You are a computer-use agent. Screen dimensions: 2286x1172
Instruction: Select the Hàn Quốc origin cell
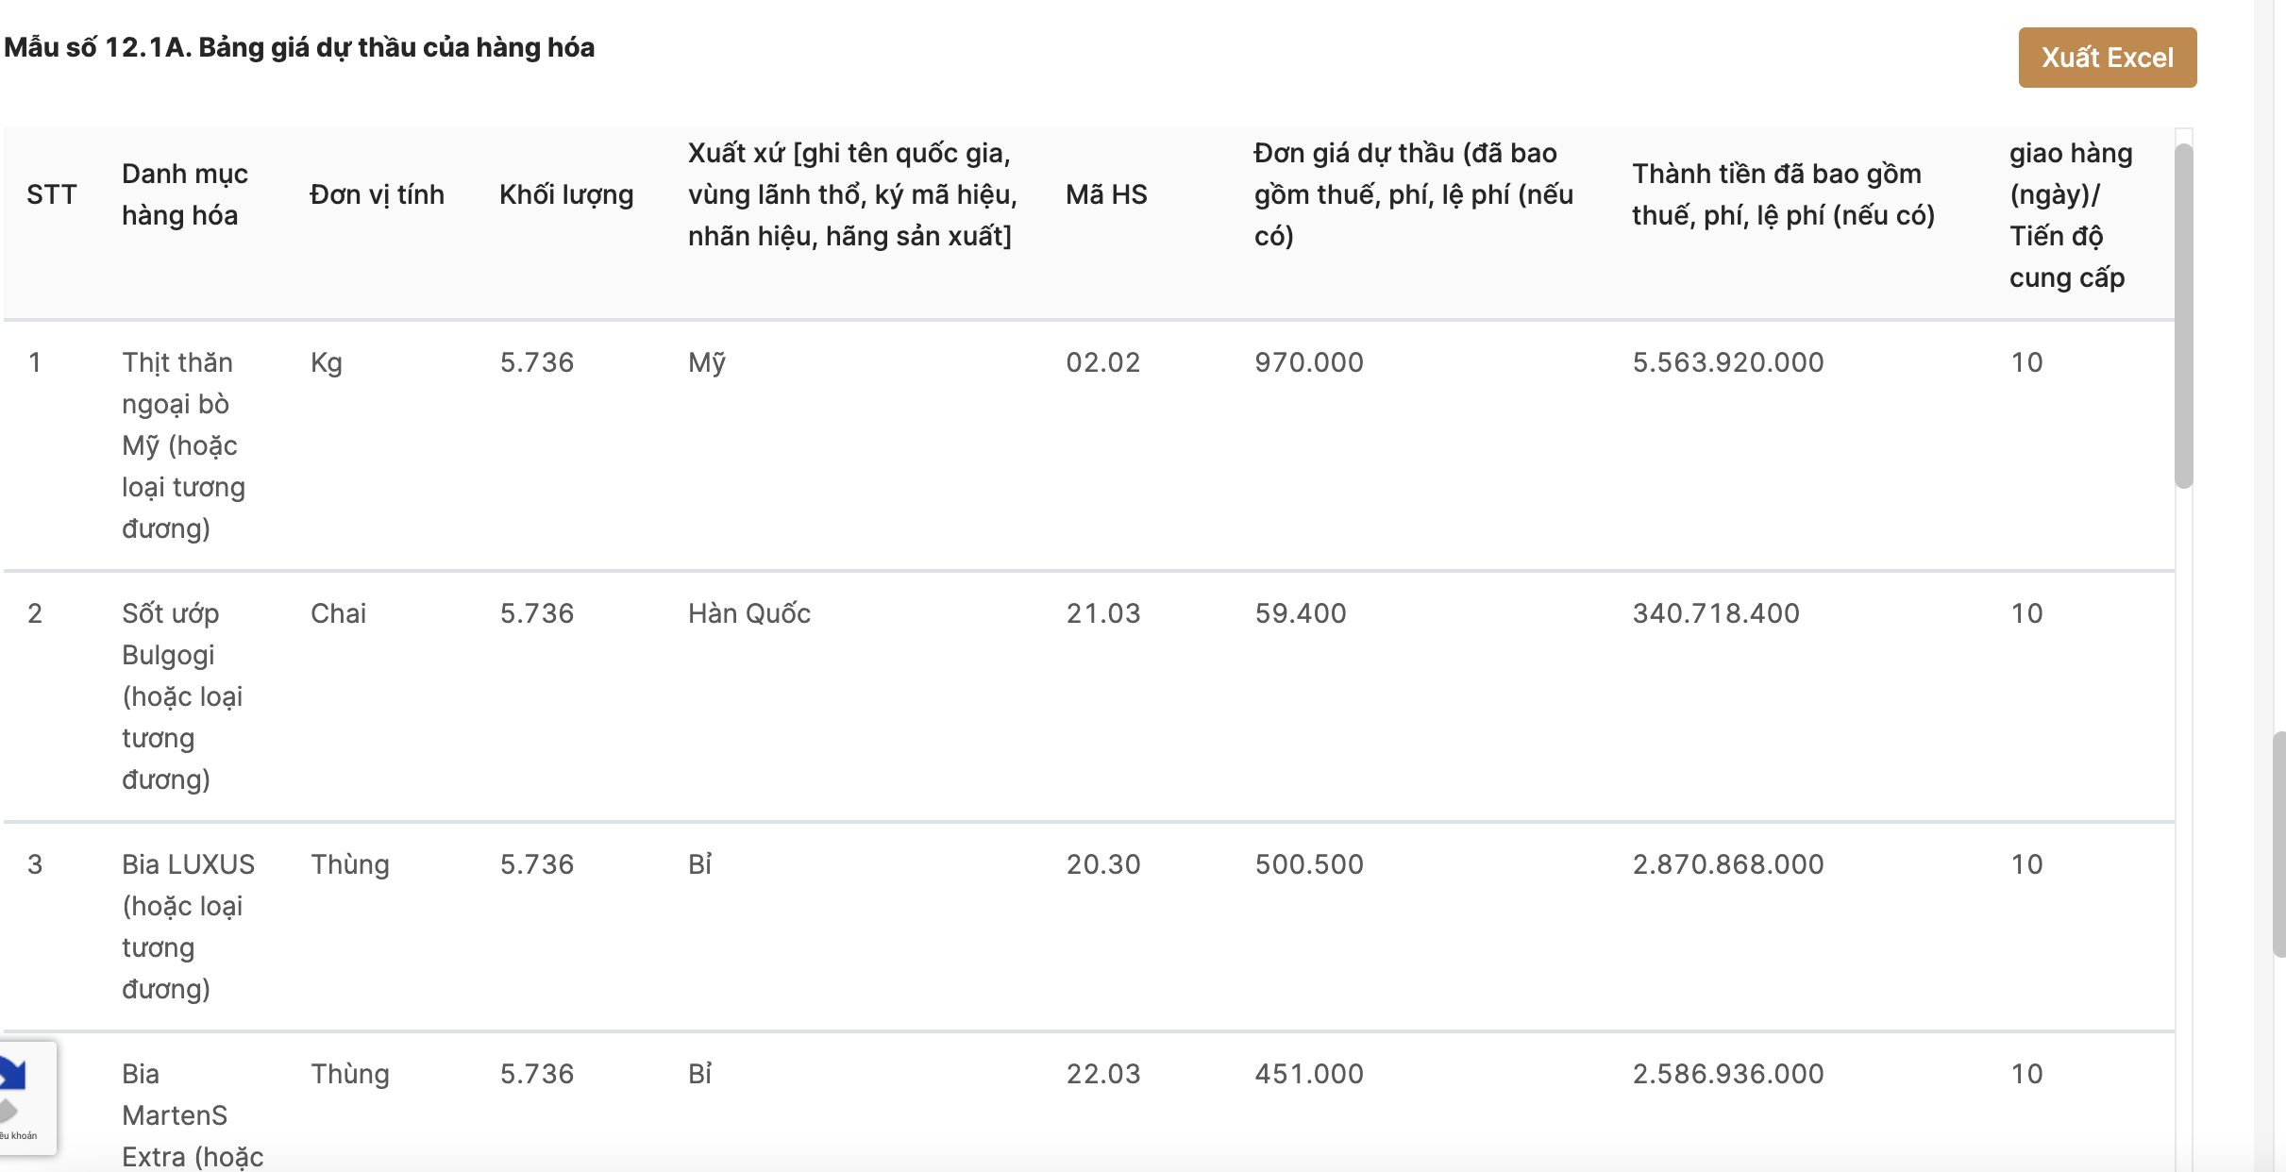point(749,613)
